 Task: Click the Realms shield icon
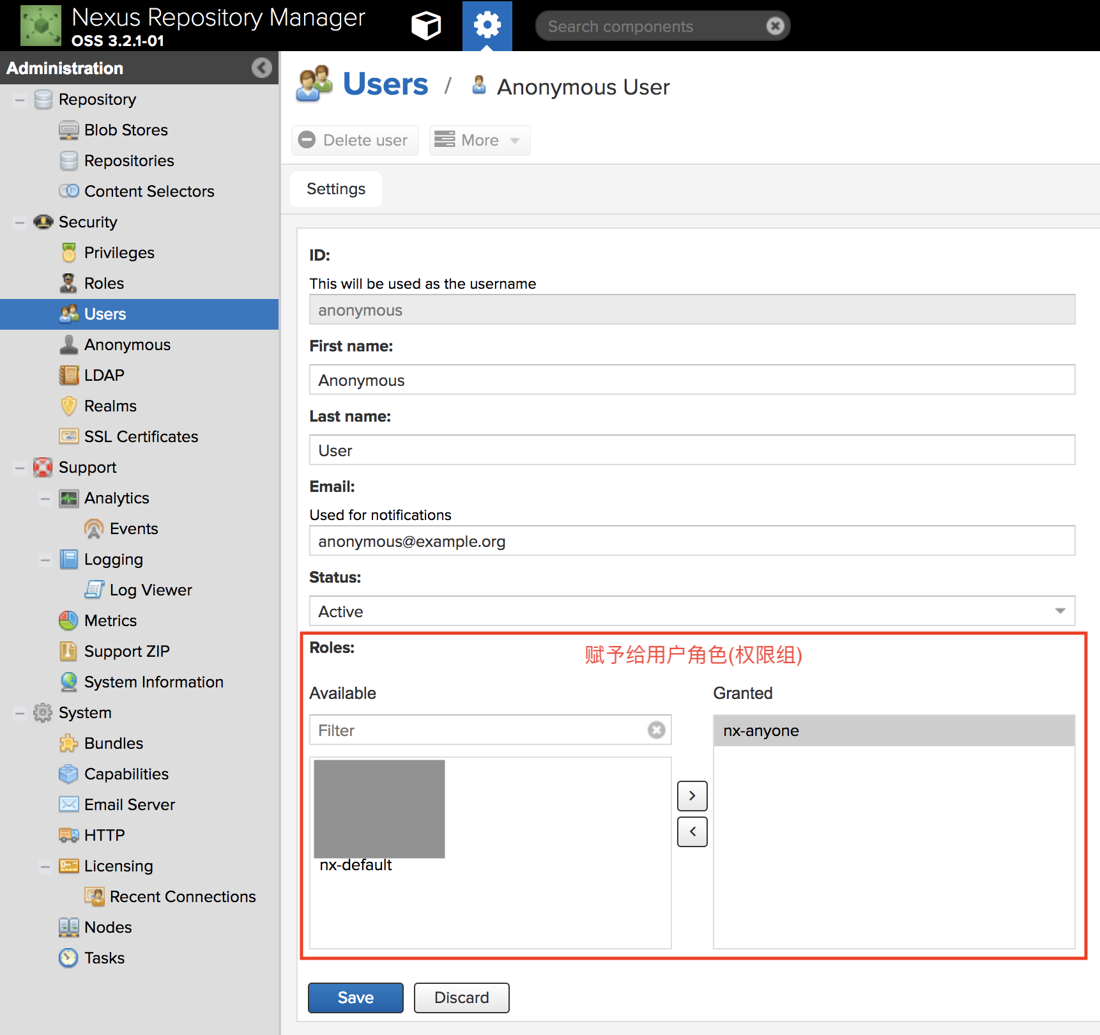[69, 406]
